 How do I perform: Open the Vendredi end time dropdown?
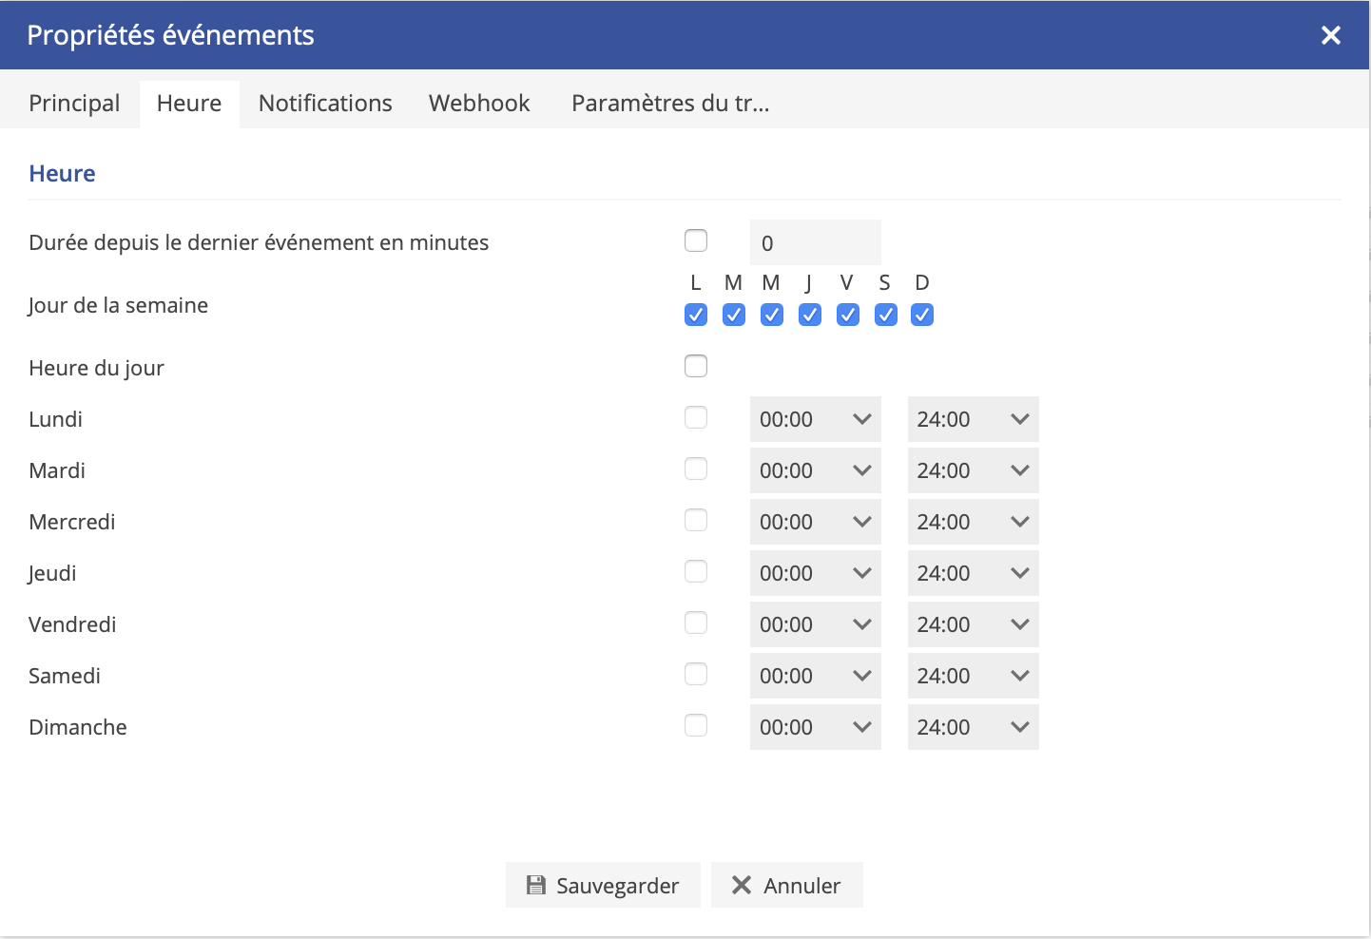coord(973,624)
